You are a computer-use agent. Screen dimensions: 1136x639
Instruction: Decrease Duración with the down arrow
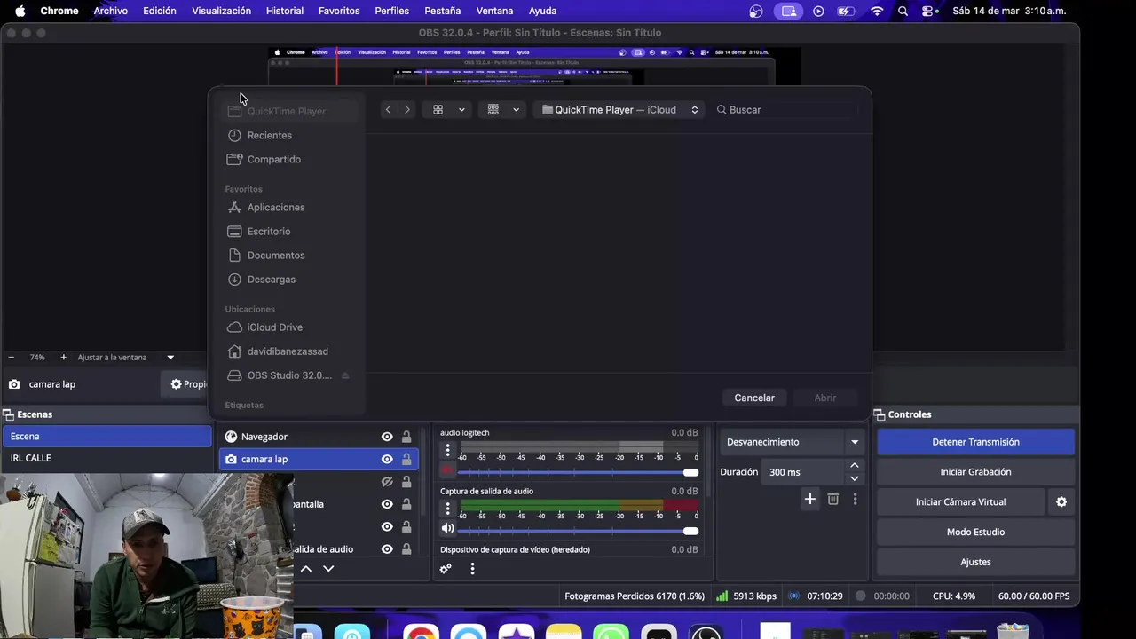(854, 478)
